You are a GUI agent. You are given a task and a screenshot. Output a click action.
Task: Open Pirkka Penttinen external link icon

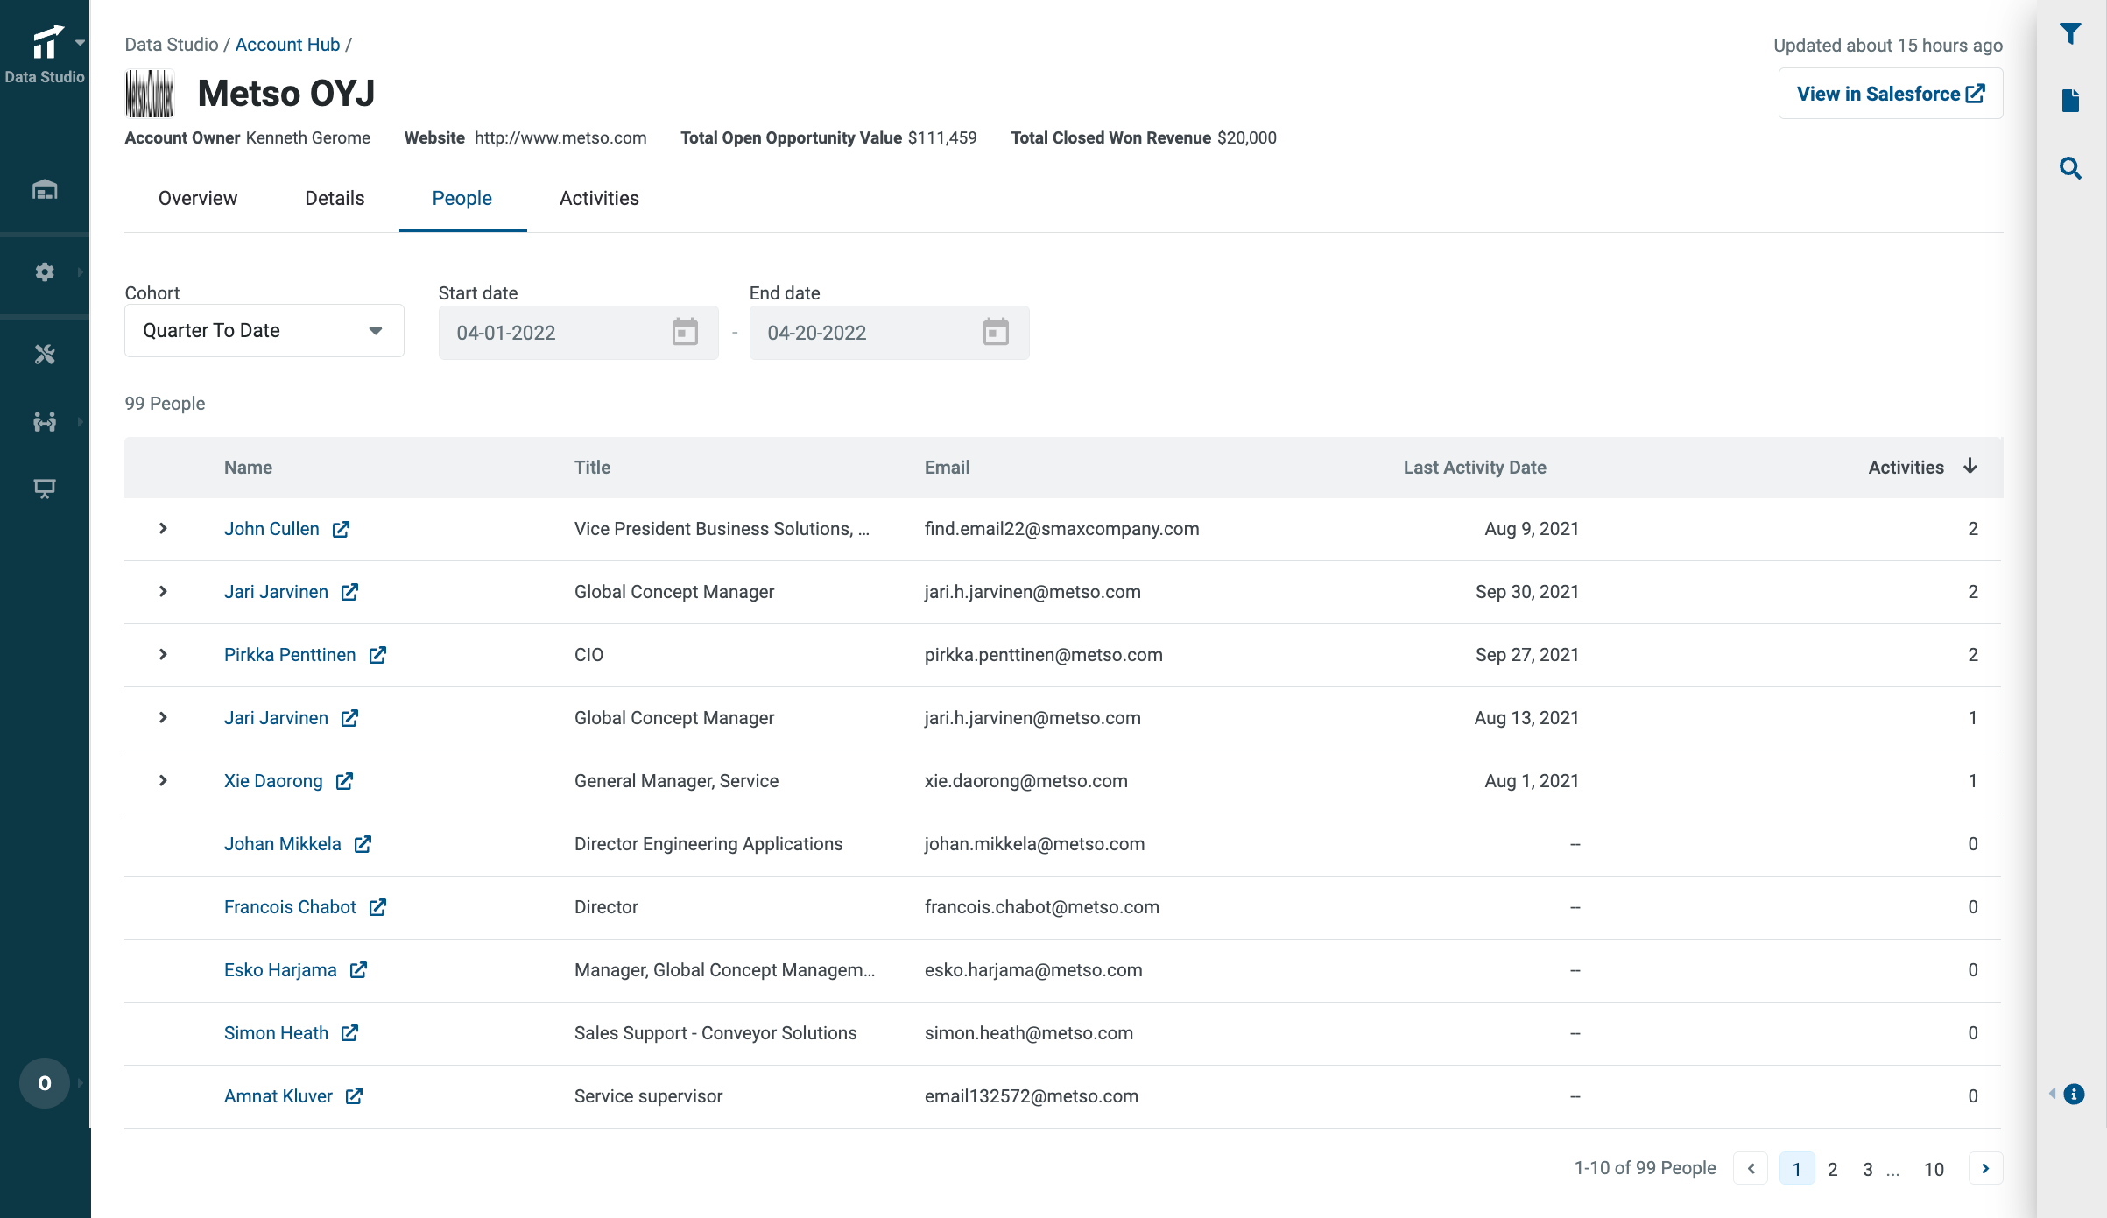(x=377, y=655)
